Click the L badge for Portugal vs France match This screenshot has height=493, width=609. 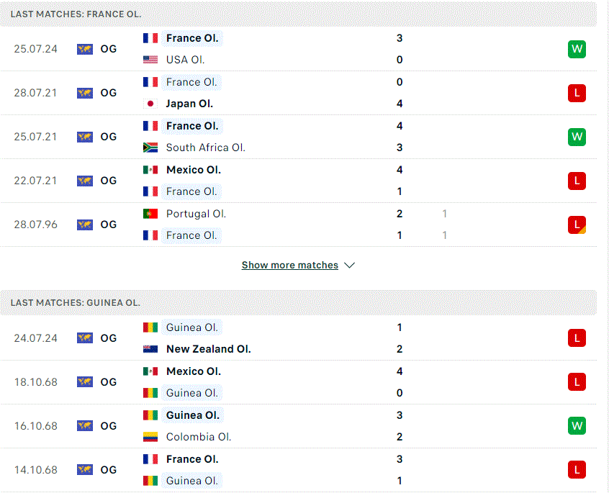(x=577, y=225)
